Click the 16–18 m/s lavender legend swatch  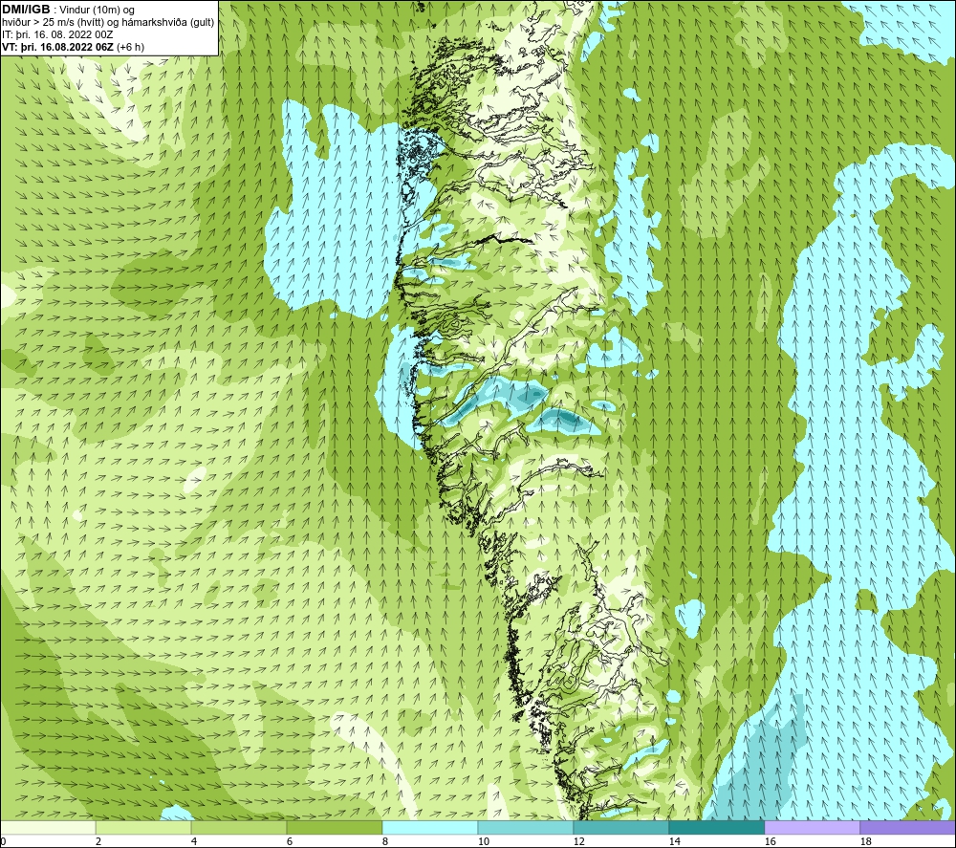coord(812,827)
